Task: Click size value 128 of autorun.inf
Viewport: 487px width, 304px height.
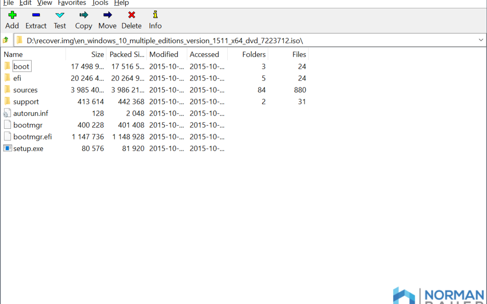Action: point(98,113)
